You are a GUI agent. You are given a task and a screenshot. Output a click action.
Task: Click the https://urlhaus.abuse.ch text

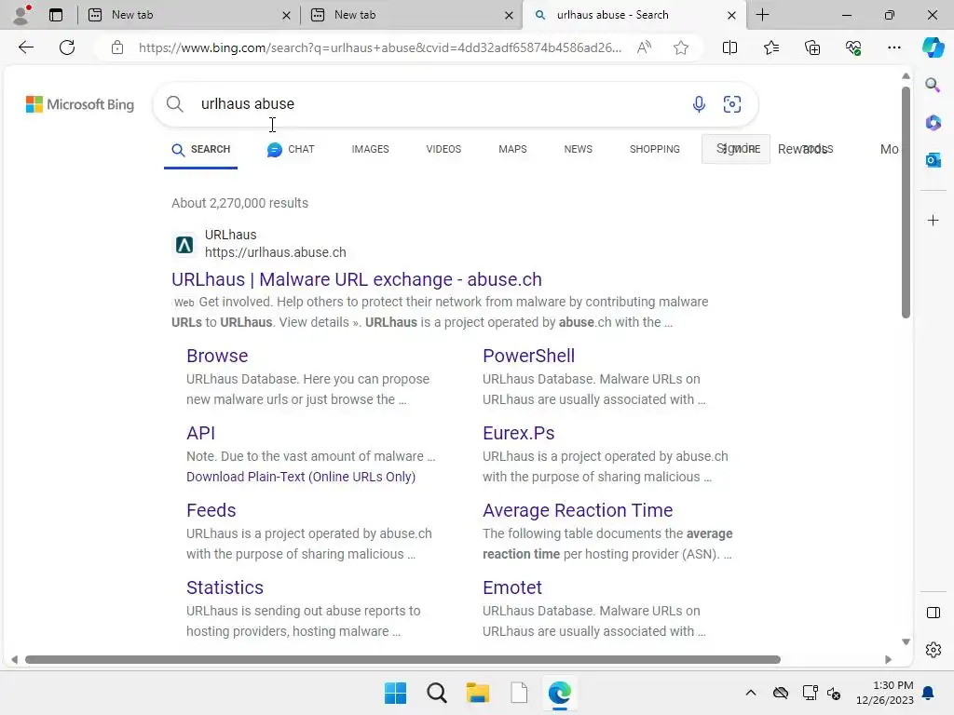(275, 252)
